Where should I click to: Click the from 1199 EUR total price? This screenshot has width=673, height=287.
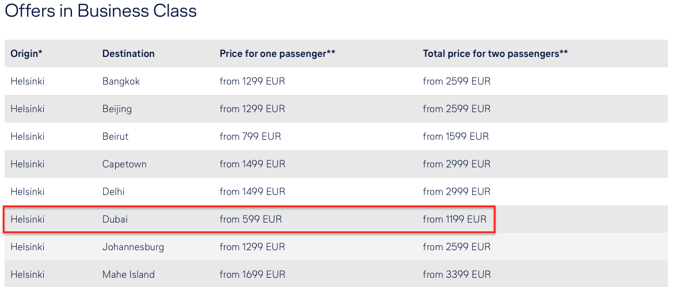[x=455, y=219]
